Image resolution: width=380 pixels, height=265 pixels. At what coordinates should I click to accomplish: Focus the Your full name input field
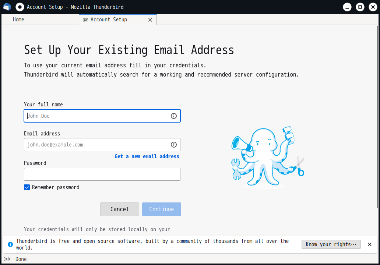pos(102,116)
